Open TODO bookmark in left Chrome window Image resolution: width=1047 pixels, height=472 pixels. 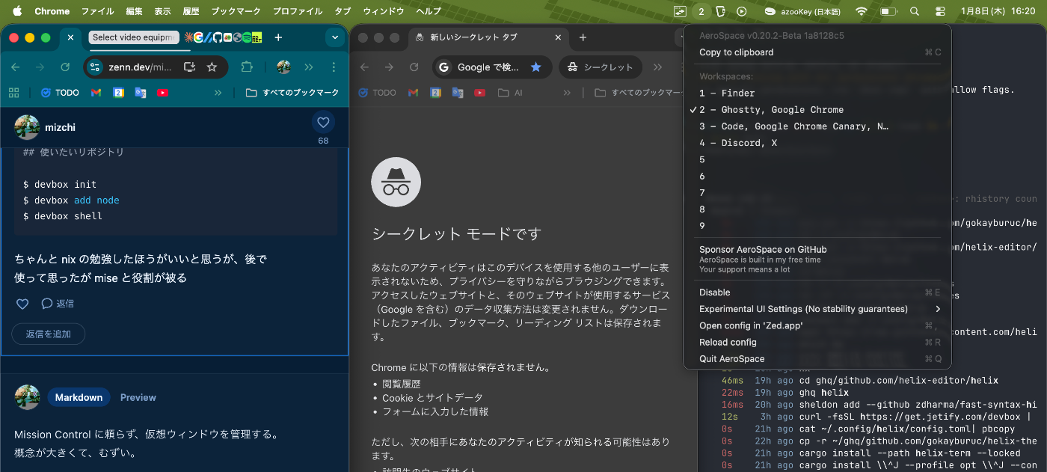[60, 93]
